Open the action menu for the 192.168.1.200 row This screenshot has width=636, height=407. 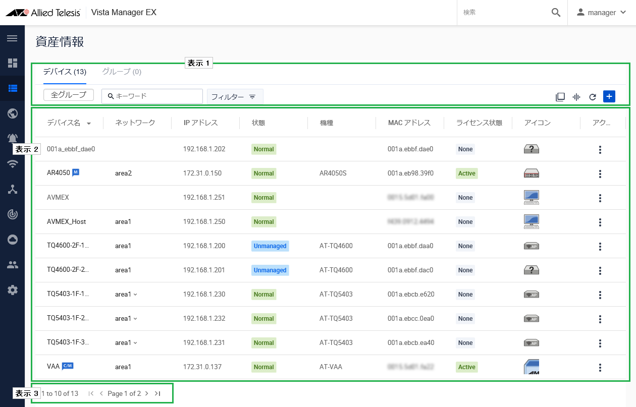click(x=600, y=246)
